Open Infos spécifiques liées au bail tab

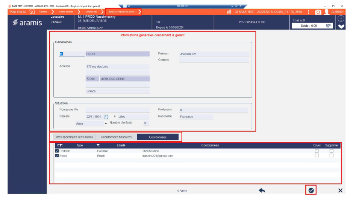(74, 137)
